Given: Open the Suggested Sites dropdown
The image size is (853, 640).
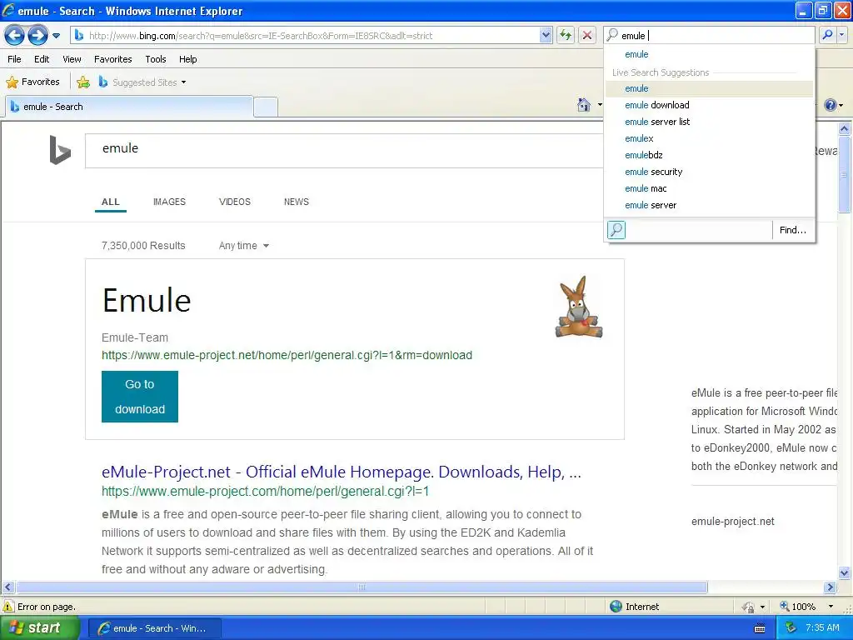Looking at the screenshot, I should tap(142, 82).
